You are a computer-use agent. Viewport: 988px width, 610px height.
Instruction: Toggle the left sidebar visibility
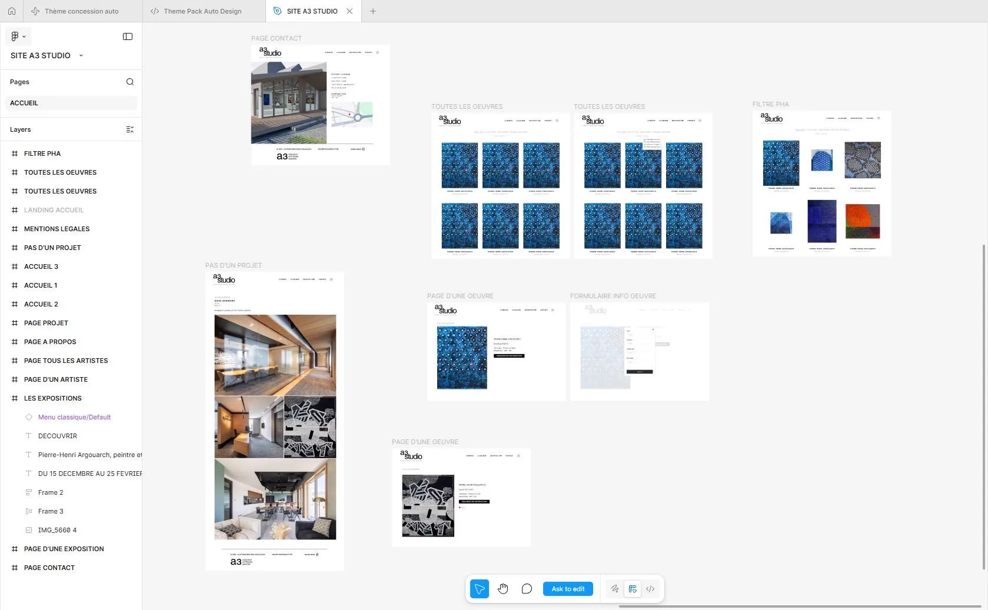[x=127, y=36]
